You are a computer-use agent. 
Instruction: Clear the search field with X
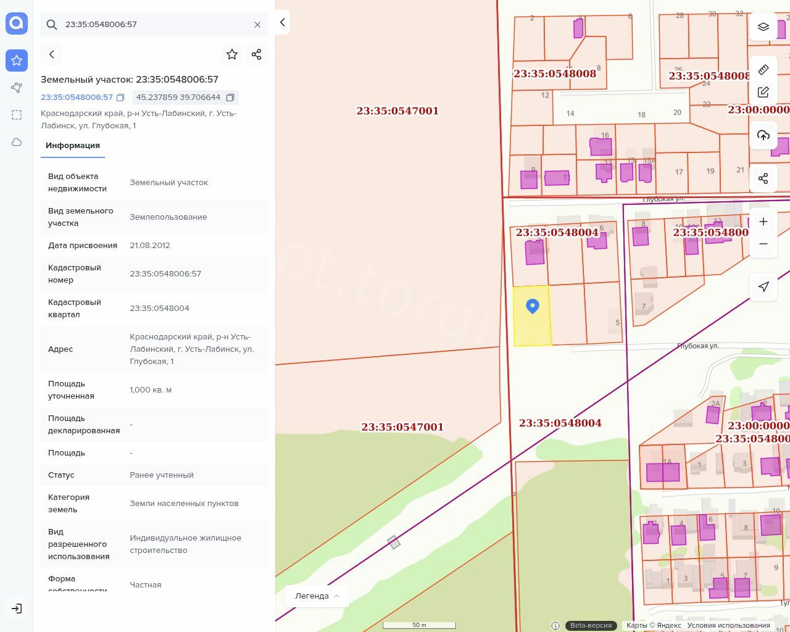coord(257,25)
